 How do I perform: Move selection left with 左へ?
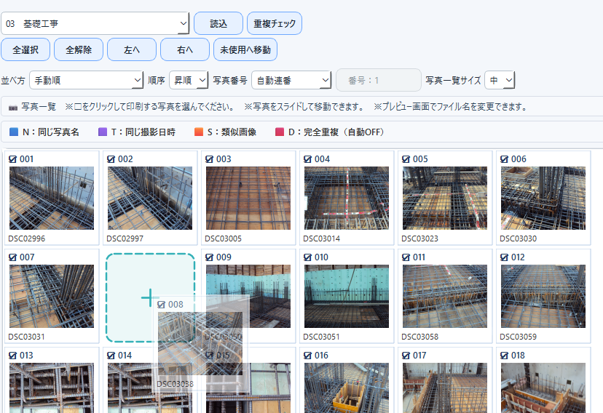coord(132,49)
